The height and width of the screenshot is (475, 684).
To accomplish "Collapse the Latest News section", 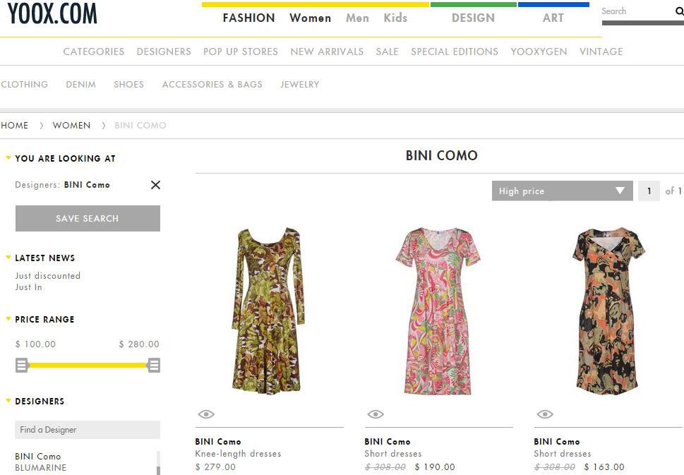I will coord(8,258).
